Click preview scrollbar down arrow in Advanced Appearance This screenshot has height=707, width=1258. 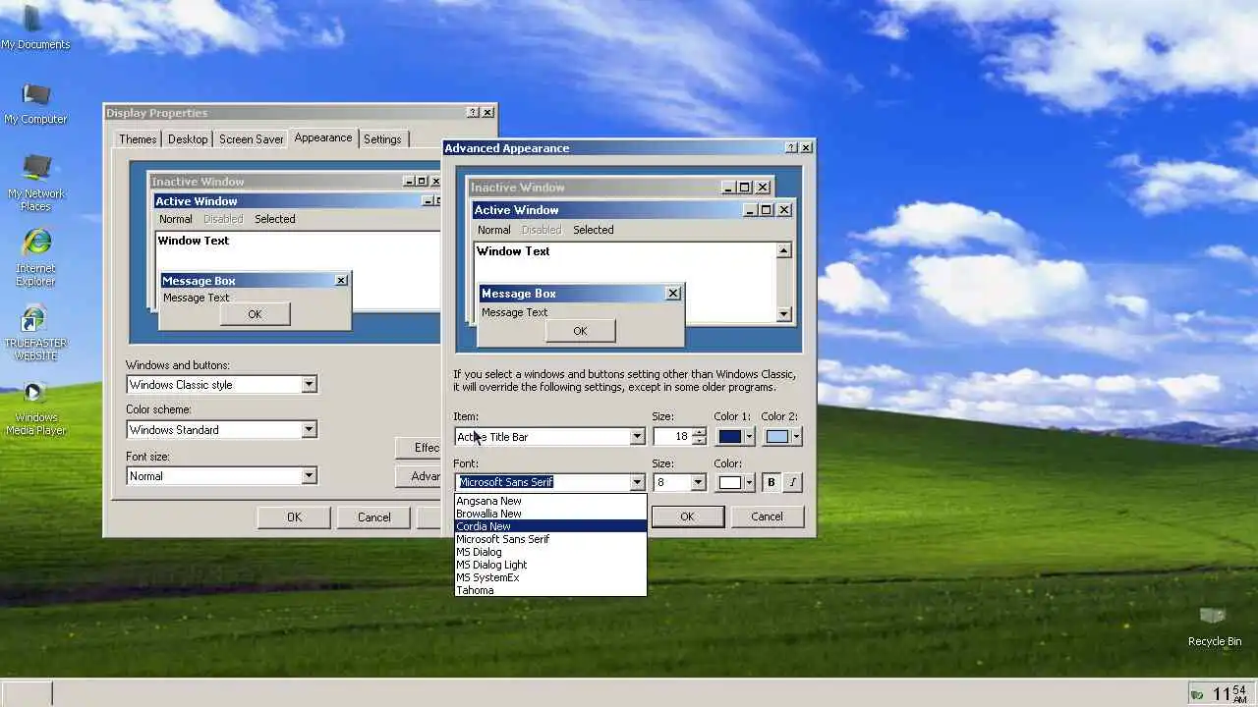click(x=783, y=314)
